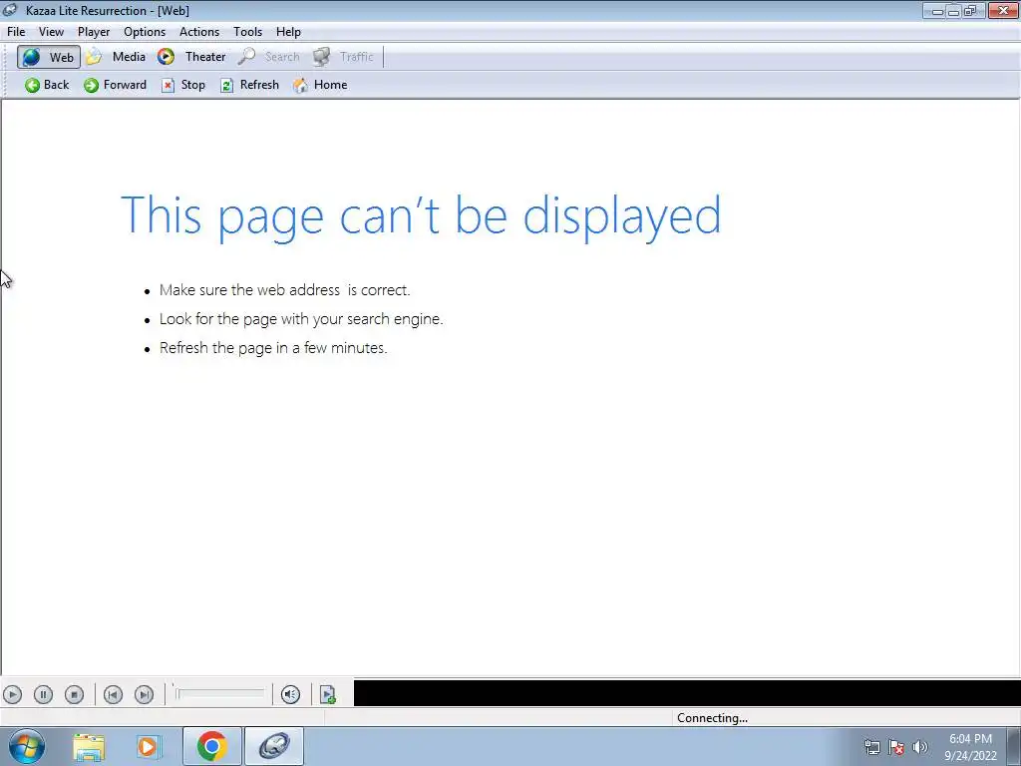The width and height of the screenshot is (1021, 766).
Task: Go Back in the web browser
Action: pyautogui.click(x=47, y=85)
